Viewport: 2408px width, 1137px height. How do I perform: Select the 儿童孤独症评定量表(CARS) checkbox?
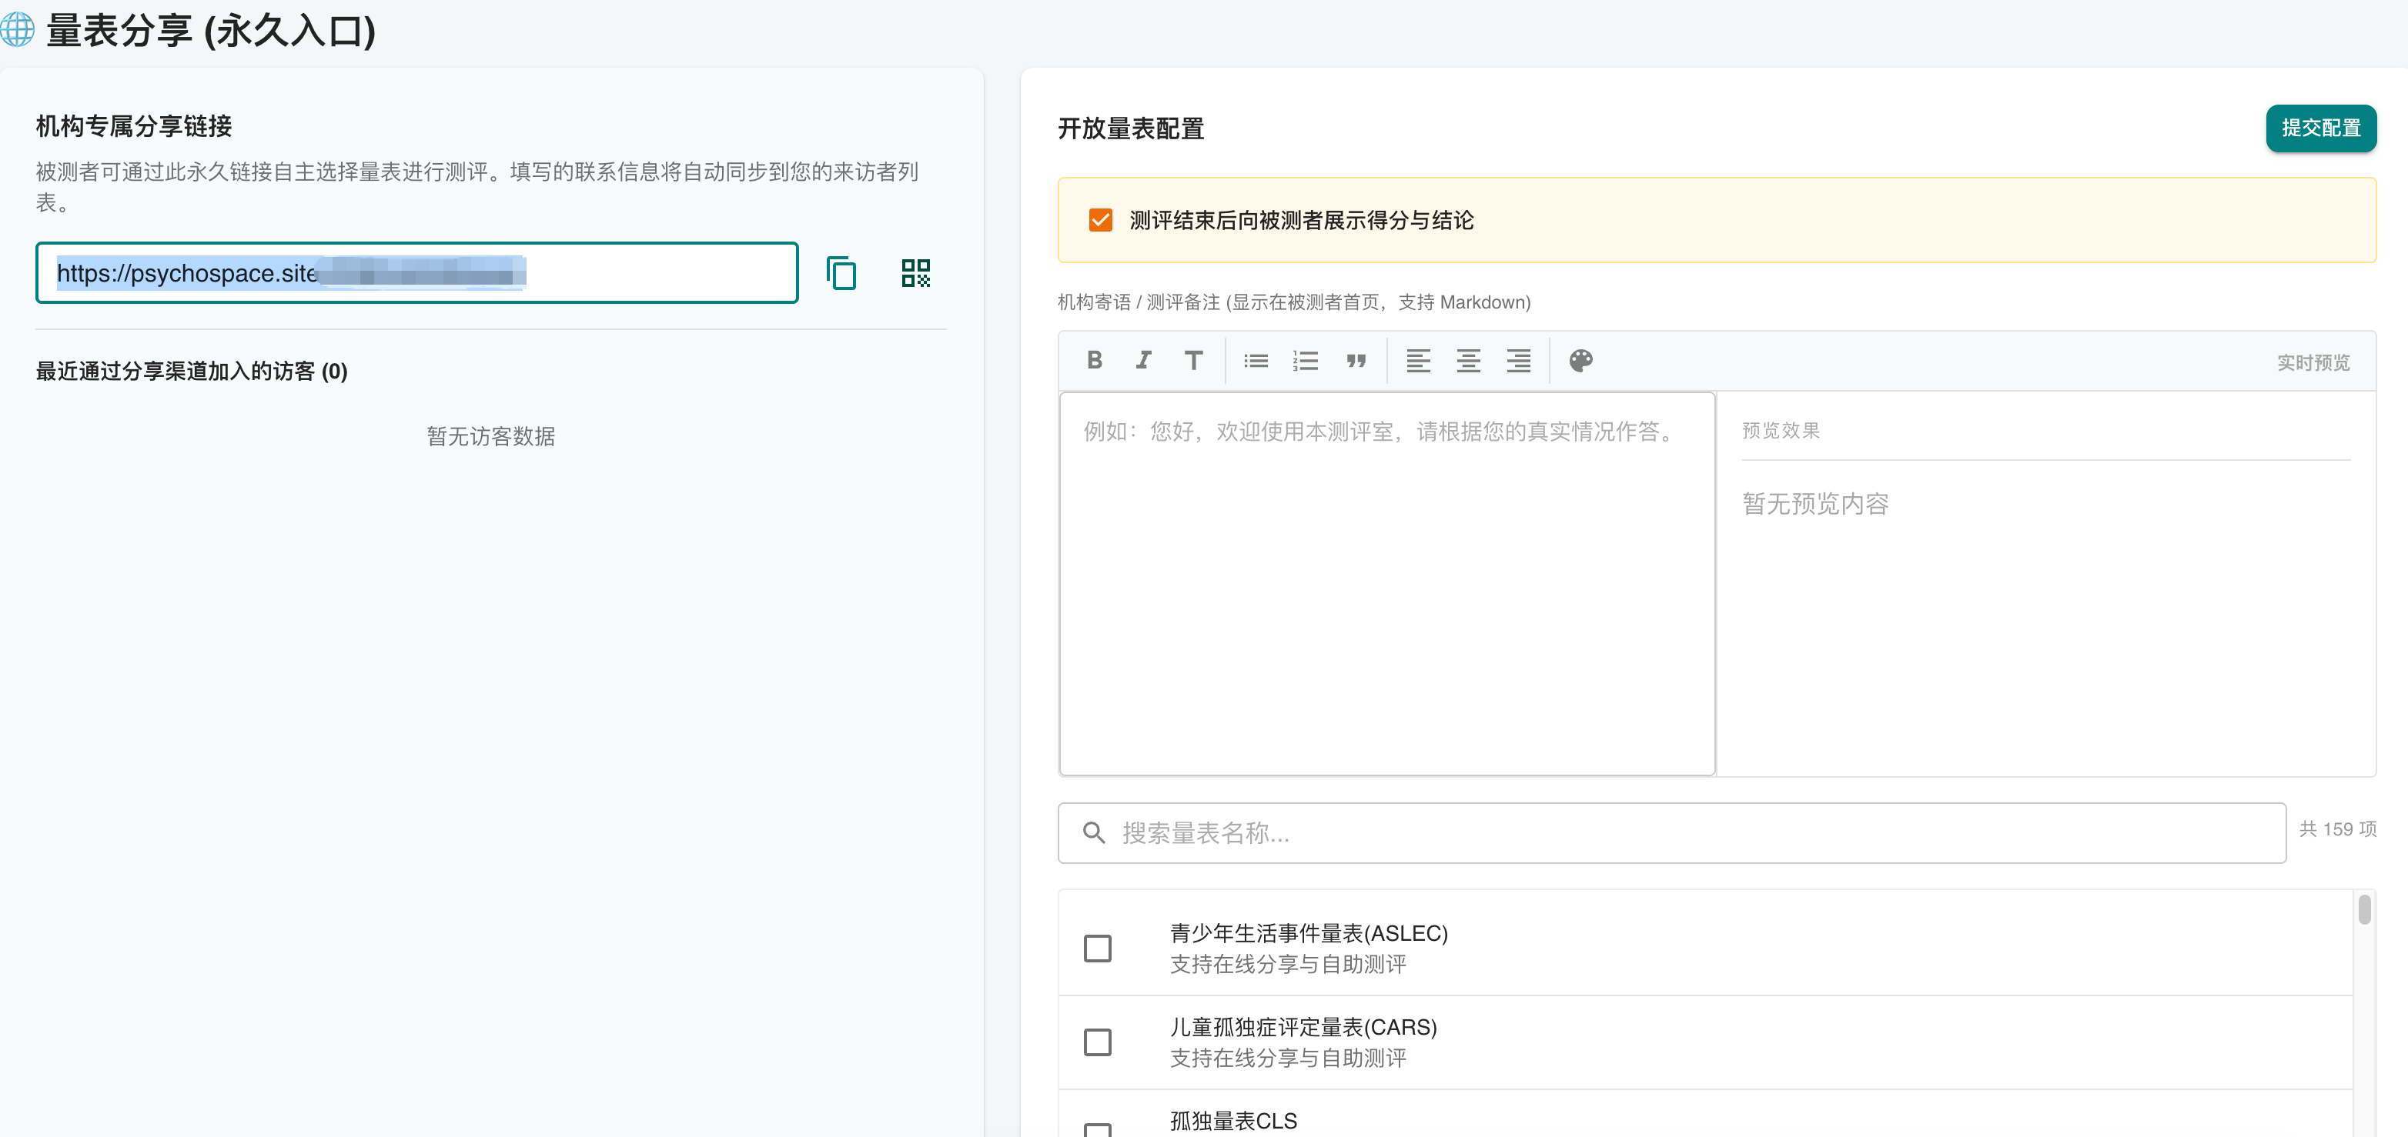pyautogui.click(x=1098, y=1042)
